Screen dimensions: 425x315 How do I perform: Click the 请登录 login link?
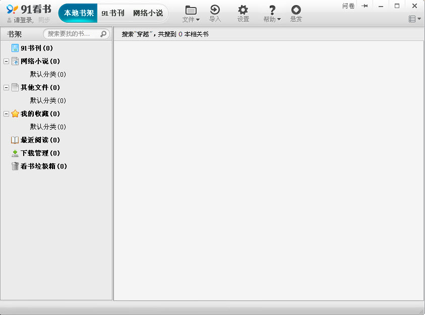23,20
